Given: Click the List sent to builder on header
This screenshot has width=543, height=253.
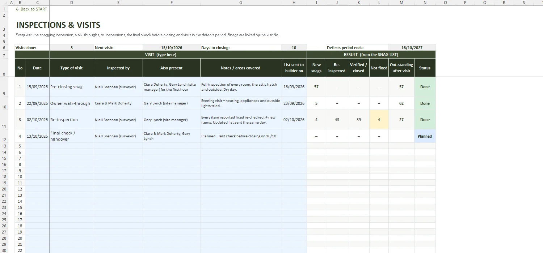Looking at the screenshot, I should 294,68.
